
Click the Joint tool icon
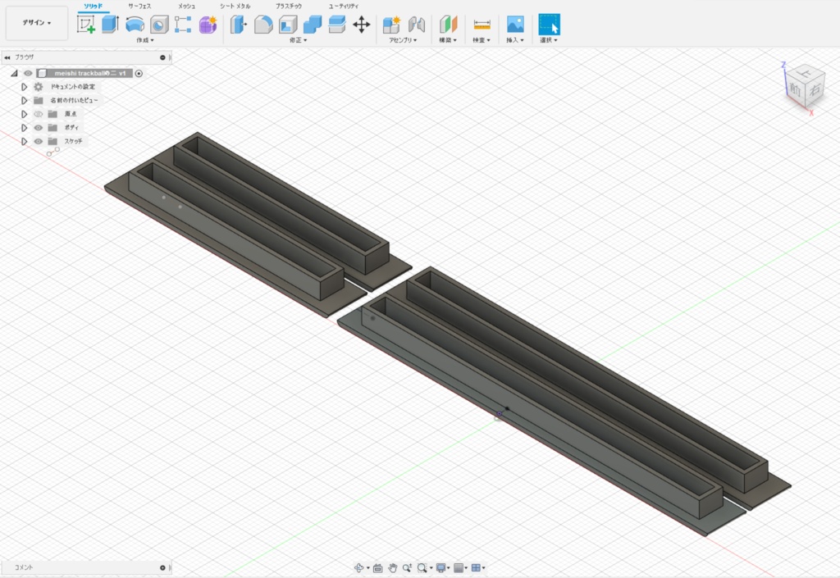pos(416,24)
